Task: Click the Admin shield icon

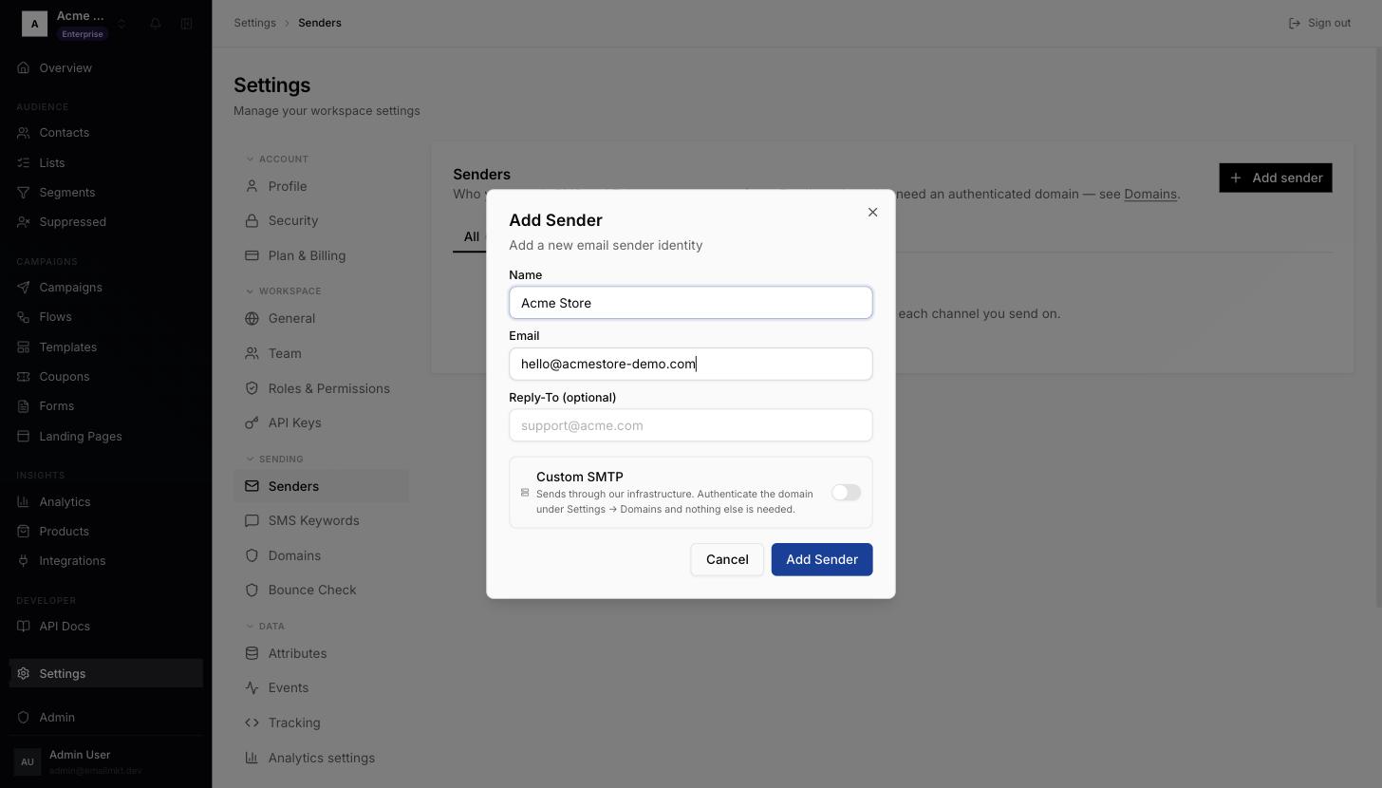Action: pyautogui.click(x=24, y=717)
